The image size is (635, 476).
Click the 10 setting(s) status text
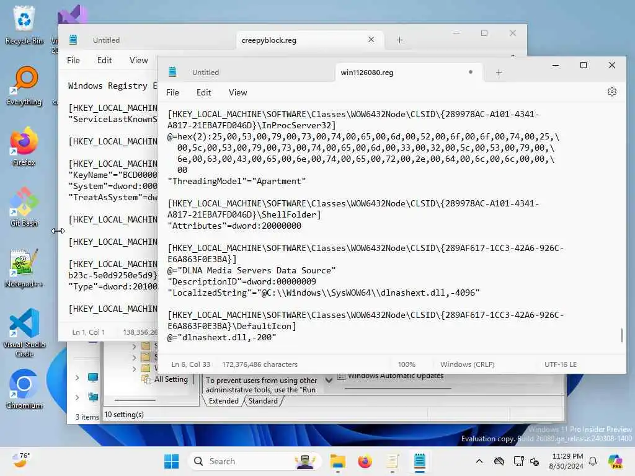124,415
